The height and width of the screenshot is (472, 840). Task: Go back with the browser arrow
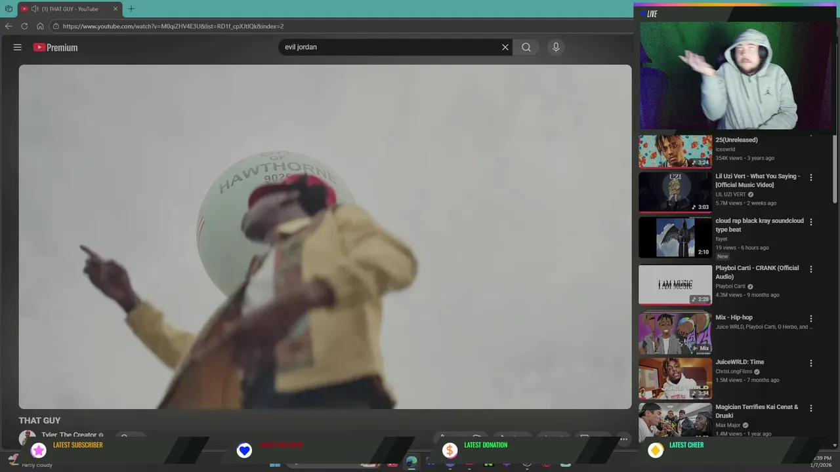(x=9, y=26)
